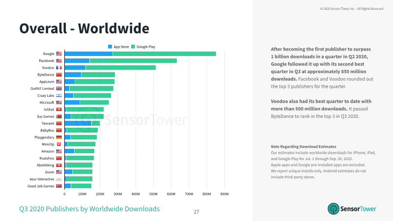Click the China flag beside BabyBus

click(x=59, y=130)
